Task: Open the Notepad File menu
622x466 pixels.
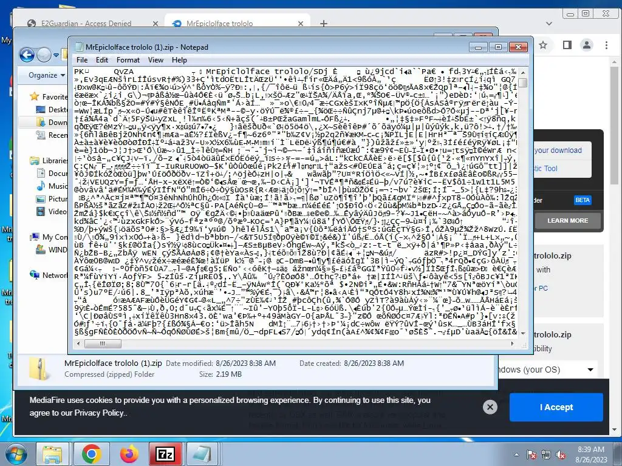Action: coord(82,60)
